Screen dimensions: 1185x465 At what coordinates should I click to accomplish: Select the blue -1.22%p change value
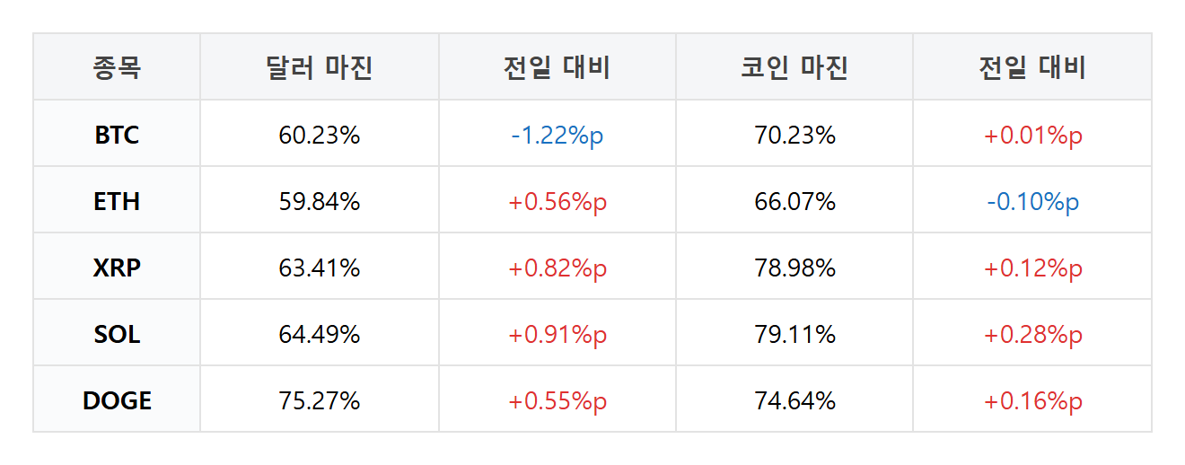(557, 136)
